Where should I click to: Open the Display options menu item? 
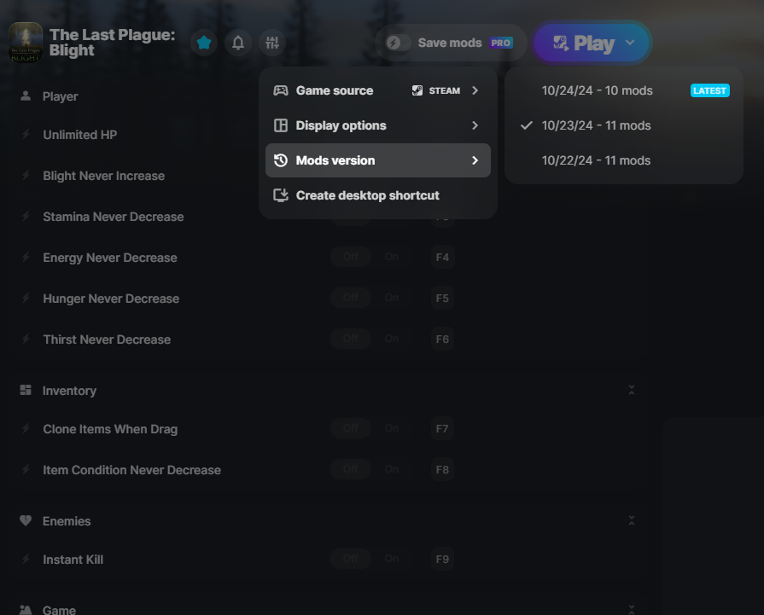(x=378, y=125)
